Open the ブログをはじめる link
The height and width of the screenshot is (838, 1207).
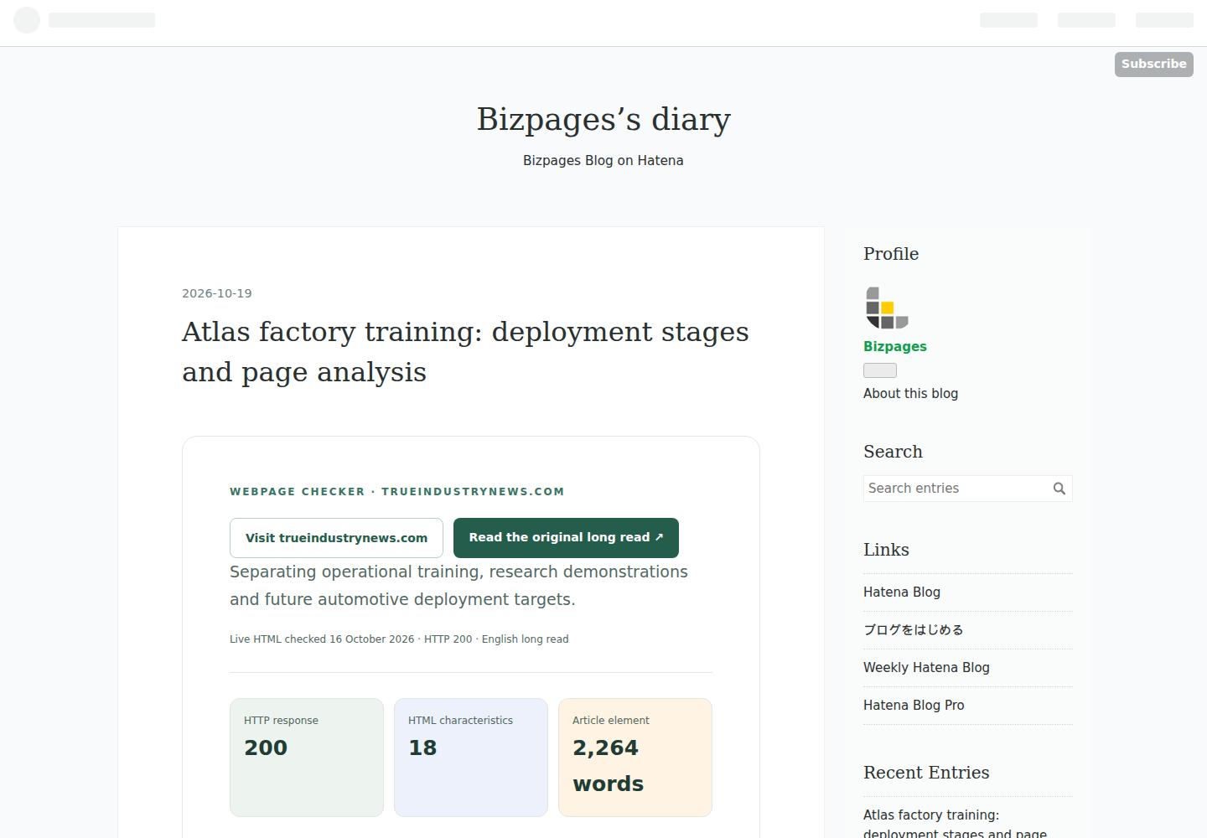(914, 630)
